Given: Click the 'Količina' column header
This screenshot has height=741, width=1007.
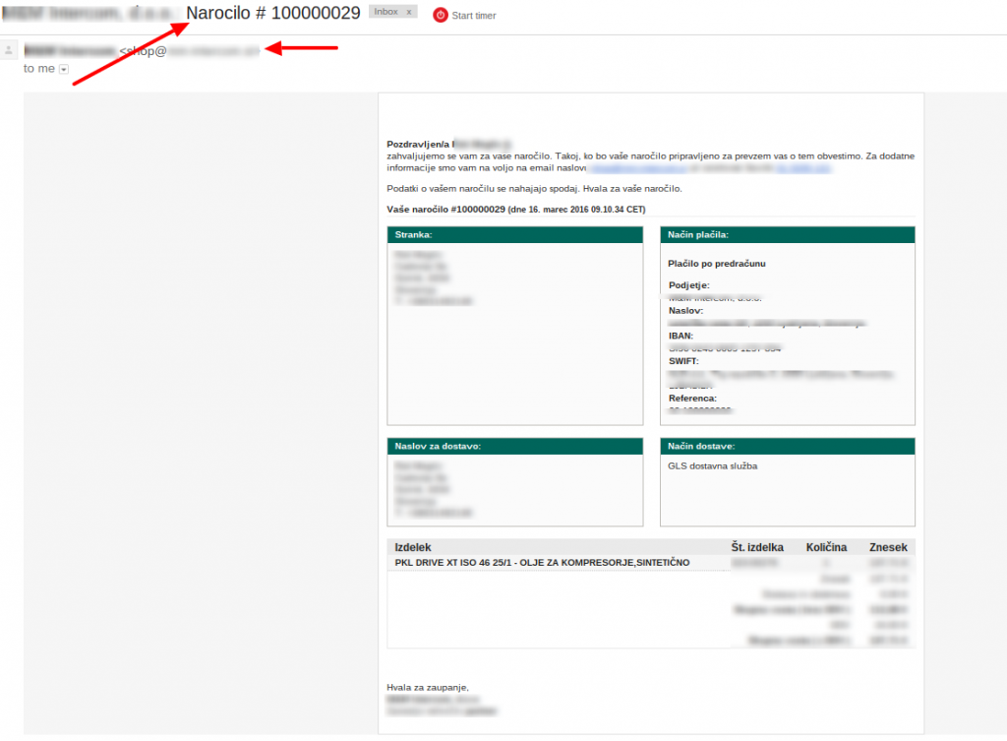Looking at the screenshot, I should pyautogui.click(x=826, y=547).
